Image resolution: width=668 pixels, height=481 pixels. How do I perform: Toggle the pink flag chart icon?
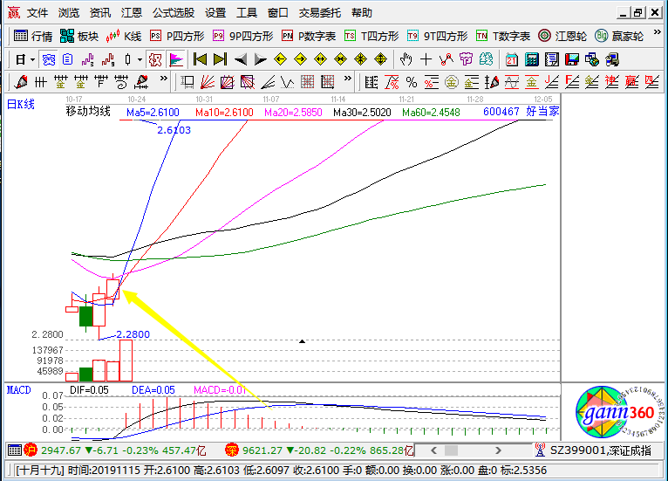(x=176, y=59)
